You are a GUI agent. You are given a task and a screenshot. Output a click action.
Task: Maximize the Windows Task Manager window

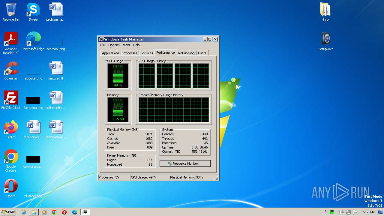pos(210,39)
